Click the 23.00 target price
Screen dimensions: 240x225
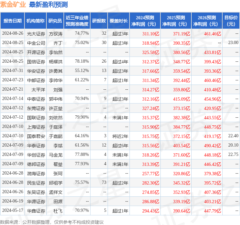click(233, 42)
